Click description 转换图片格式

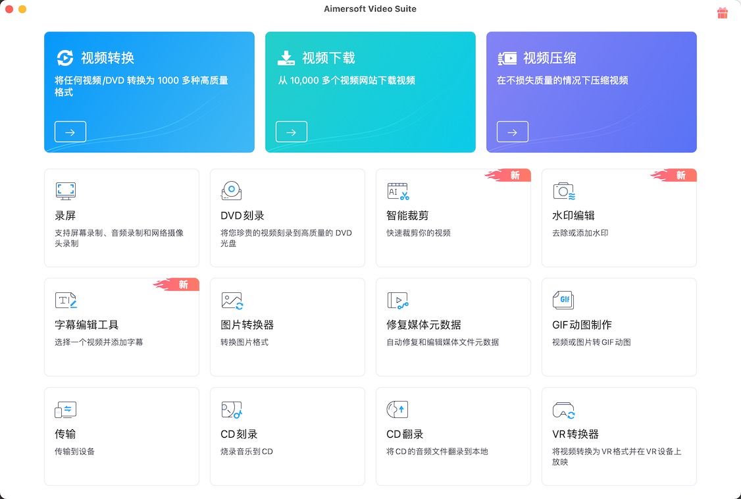[x=244, y=342]
